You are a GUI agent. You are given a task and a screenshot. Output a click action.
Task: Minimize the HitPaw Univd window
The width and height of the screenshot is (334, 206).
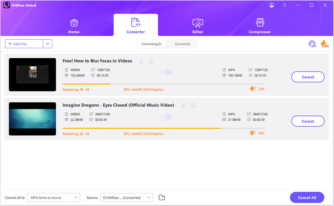298,5
